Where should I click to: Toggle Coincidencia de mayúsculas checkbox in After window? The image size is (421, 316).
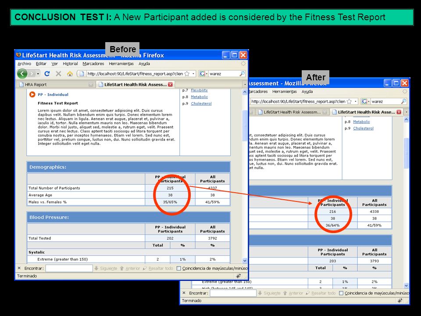[x=341, y=293]
